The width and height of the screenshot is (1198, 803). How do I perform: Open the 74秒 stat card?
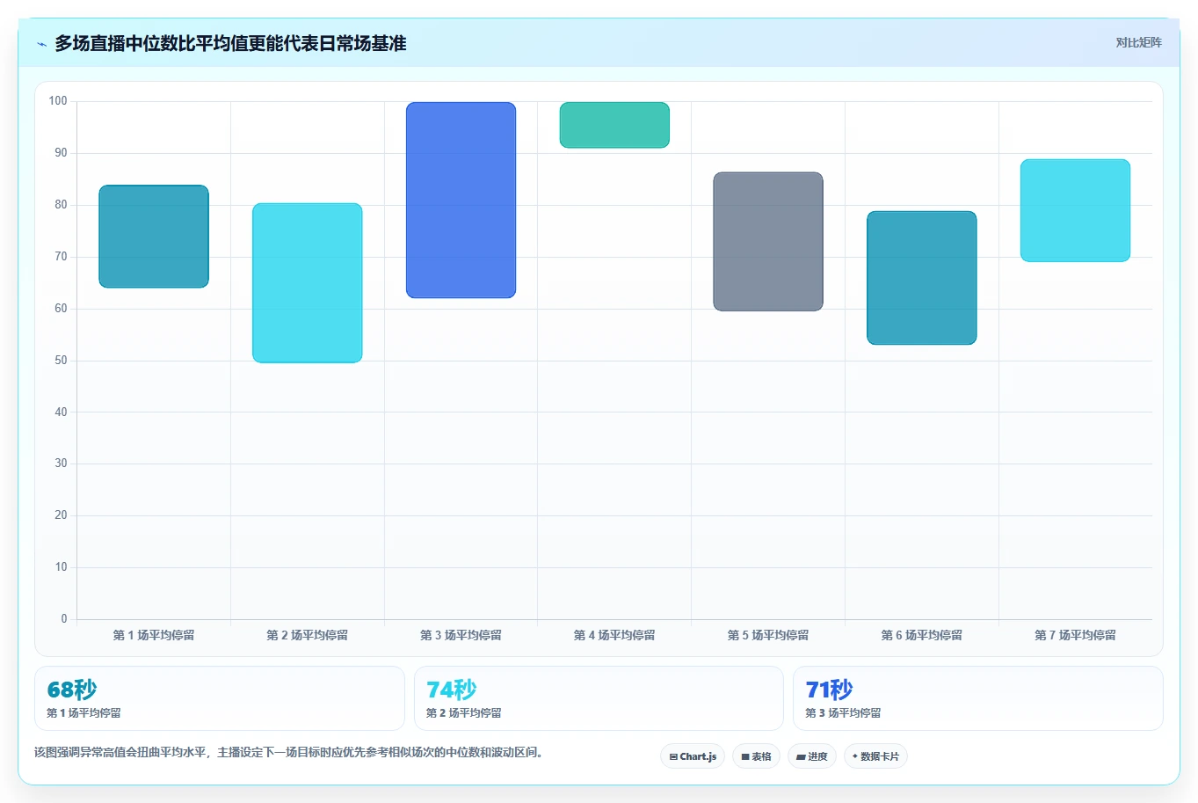(599, 698)
